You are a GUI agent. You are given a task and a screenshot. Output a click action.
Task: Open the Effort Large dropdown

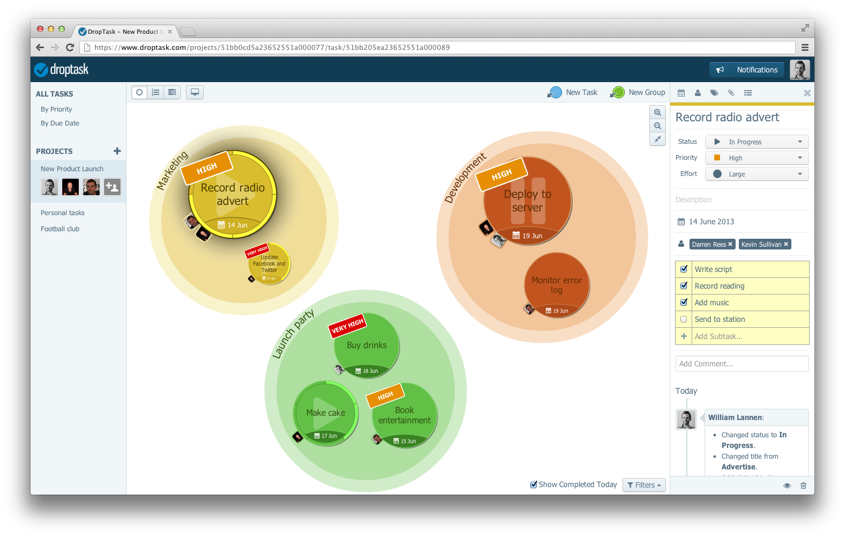[757, 174]
